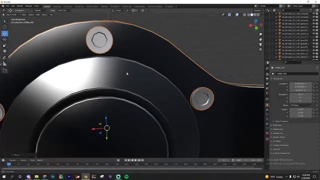This screenshot has height=180, width=320.
Task: Toggle viewport gizmos button
Action: tap(229, 14)
